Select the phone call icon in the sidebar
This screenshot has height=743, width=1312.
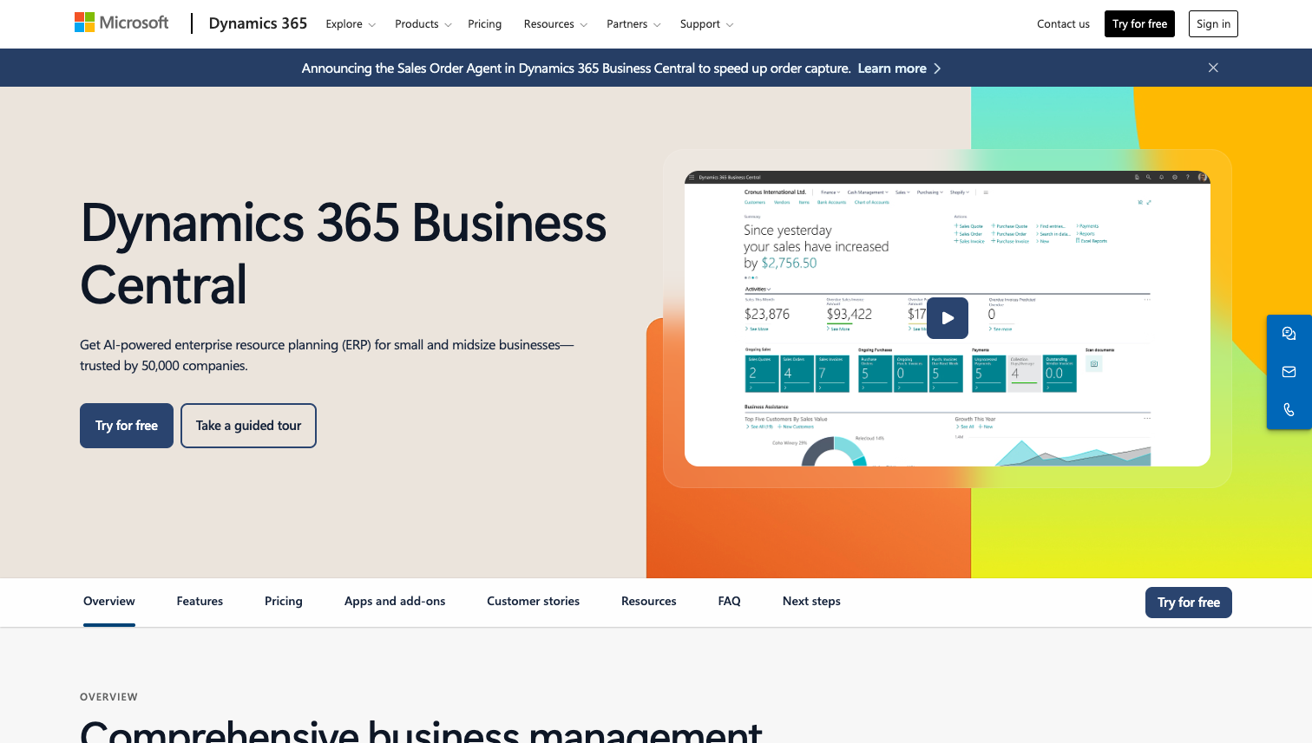coord(1289,408)
